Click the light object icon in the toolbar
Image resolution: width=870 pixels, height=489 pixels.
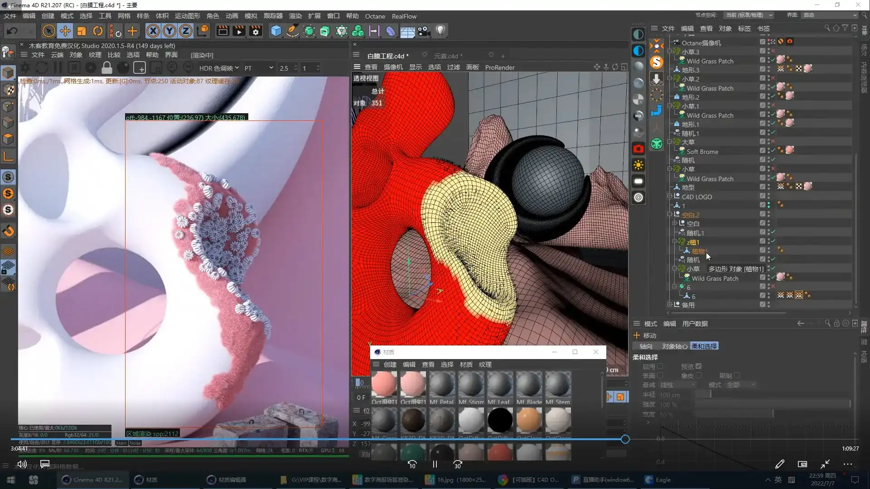tap(441, 31)
